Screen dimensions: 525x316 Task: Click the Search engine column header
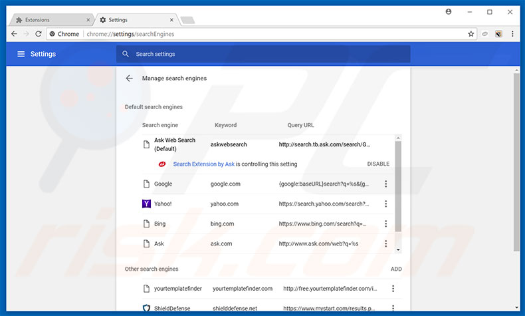coord(160,125)
